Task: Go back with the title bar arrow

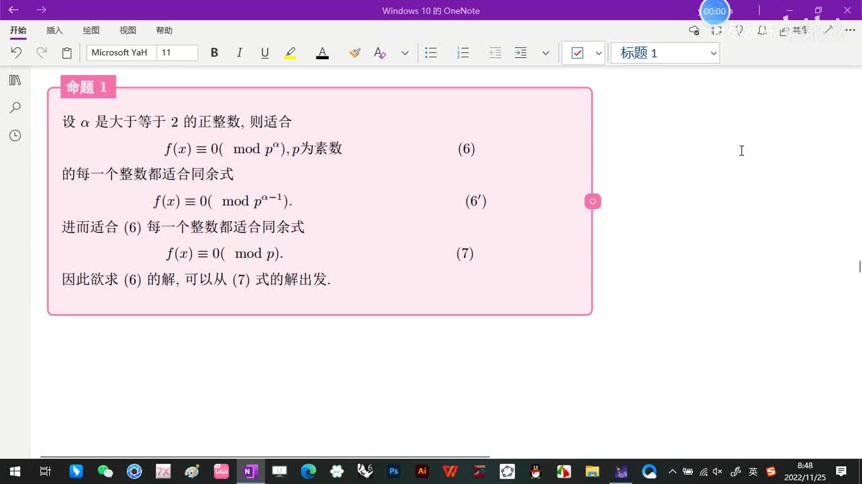Action: (13, 10)
